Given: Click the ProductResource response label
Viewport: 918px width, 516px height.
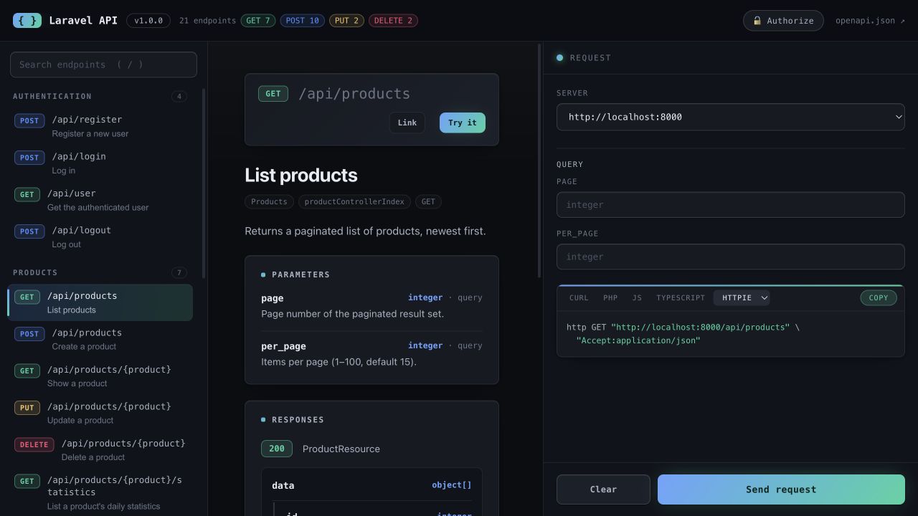Looking at the screenshot, I should (341, 449).
